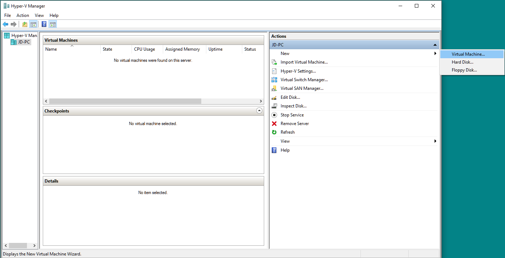
Task: Toggle Show/Hide Console Tree toolbar icon
Action: (33, 24)
